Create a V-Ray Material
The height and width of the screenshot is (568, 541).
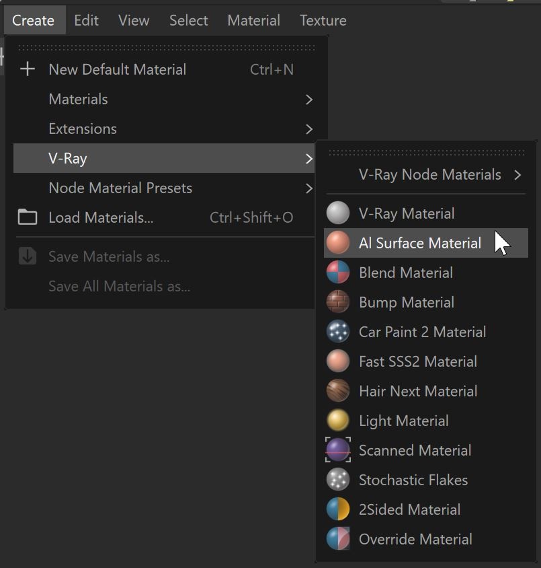pos(426,213)
